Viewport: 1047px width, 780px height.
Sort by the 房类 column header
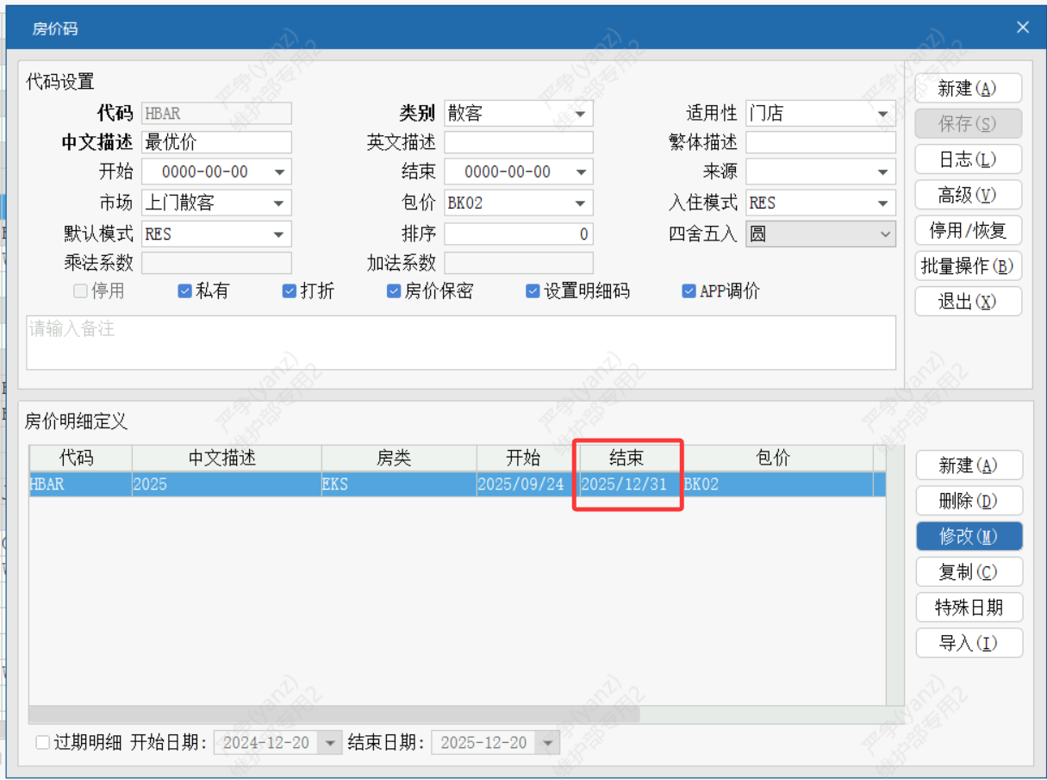pyautogui.click(x=398, y=458)
